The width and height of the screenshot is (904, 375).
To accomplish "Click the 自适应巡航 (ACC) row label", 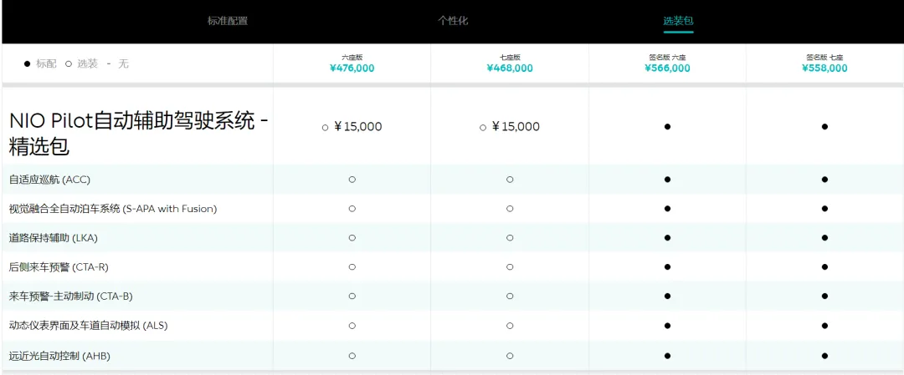I will click(49, 180).
